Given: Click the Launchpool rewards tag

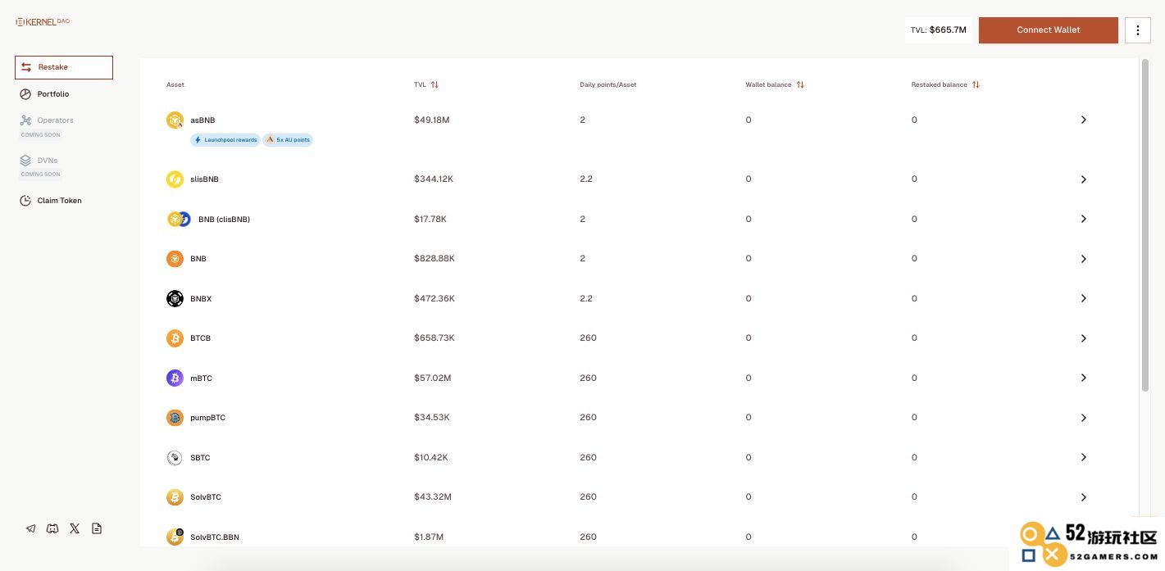Looking at the screenshot, I should click(225, 140).
